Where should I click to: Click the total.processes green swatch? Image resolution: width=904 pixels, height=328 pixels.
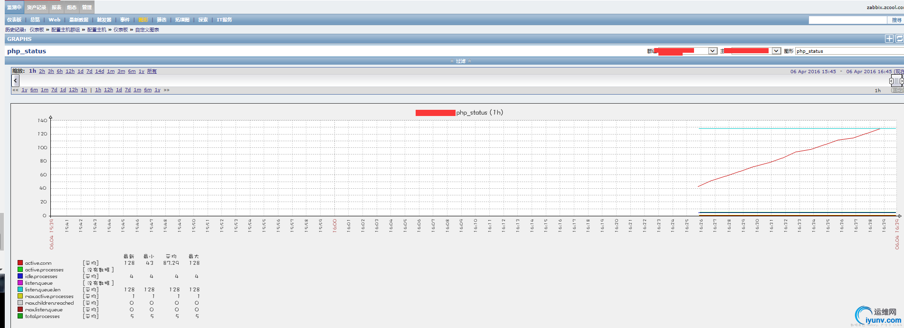[20, 316]
